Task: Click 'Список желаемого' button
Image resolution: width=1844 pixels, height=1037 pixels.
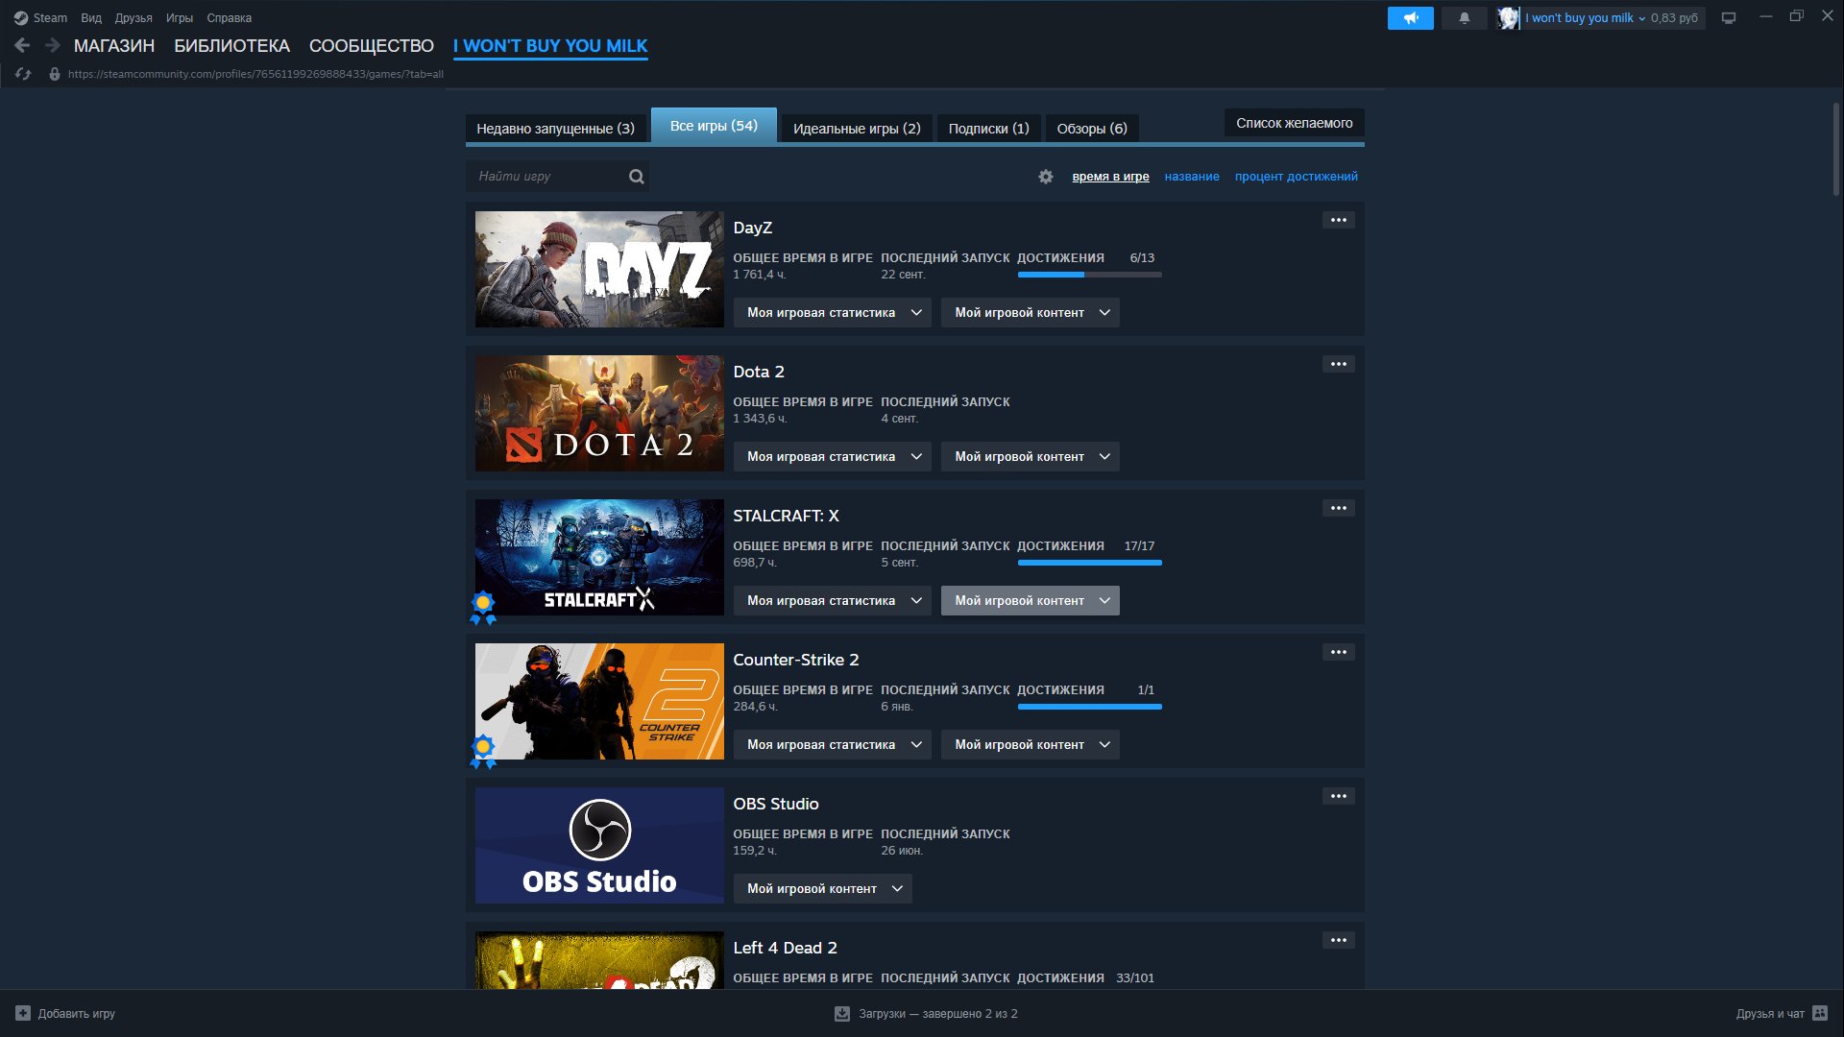Action: 1294,123
